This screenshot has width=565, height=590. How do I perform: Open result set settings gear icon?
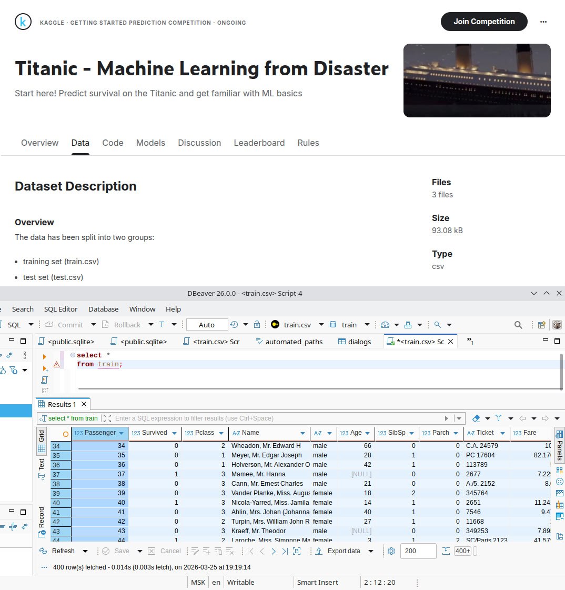point(391,551)
